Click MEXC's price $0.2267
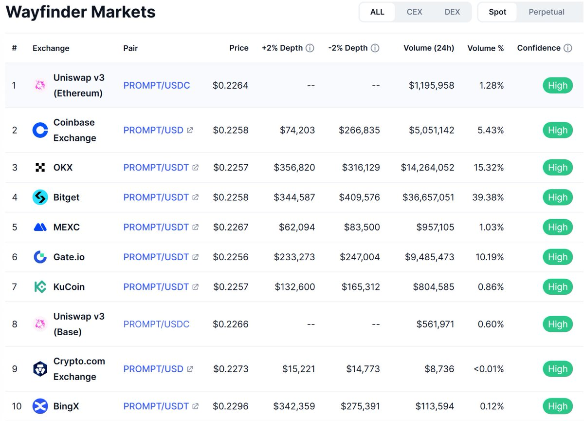584x421 pixels. 231,227
